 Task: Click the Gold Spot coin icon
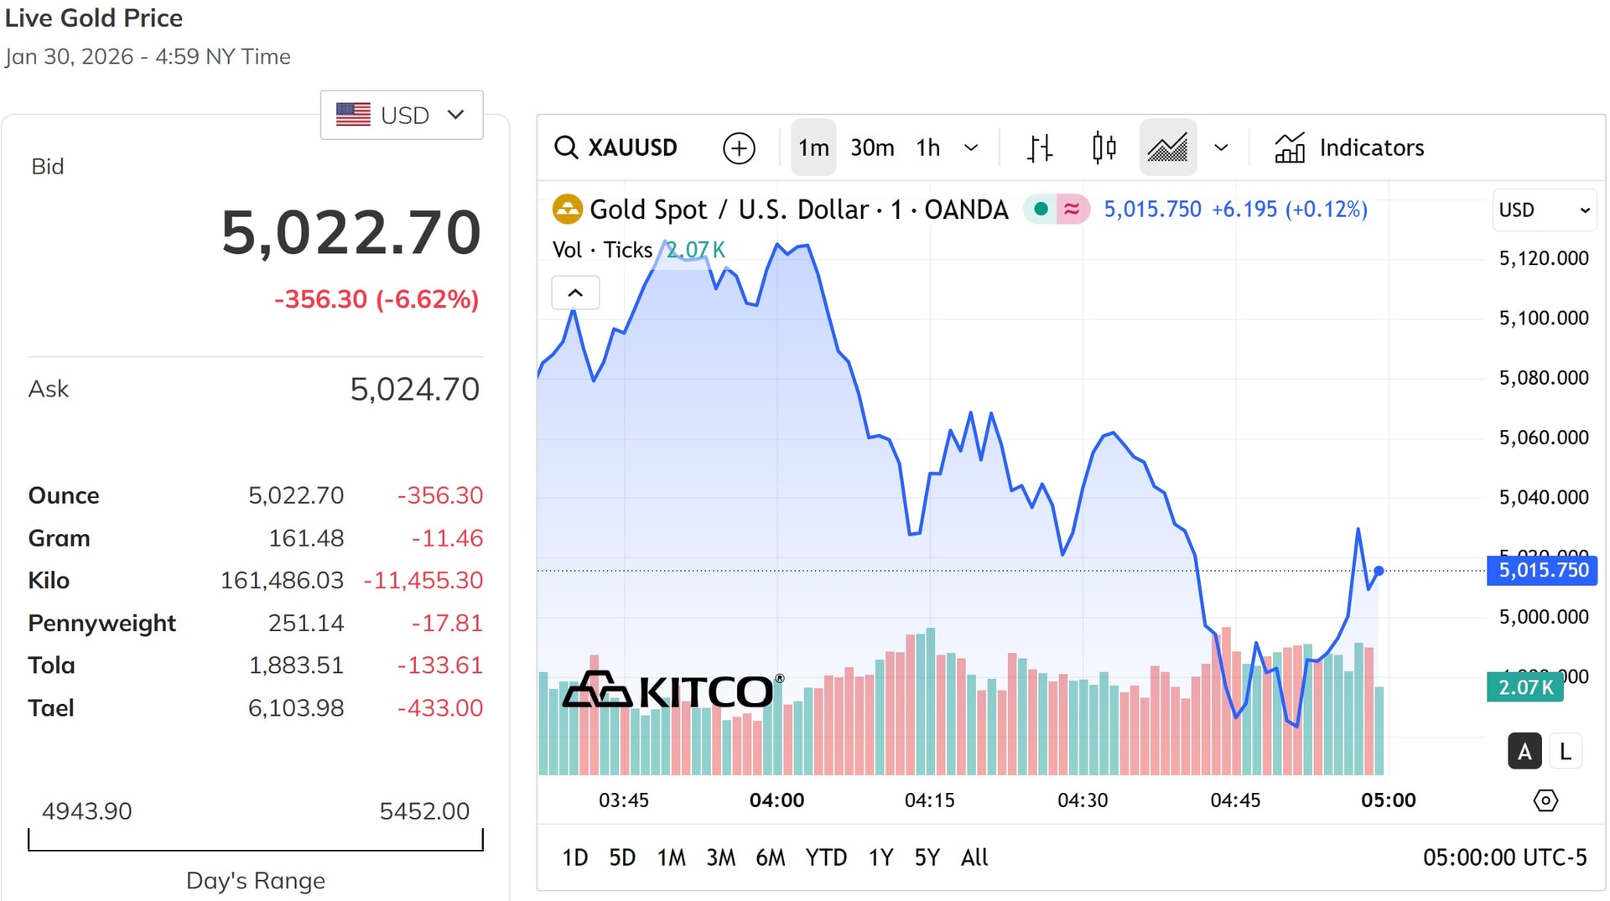(568, 210)
